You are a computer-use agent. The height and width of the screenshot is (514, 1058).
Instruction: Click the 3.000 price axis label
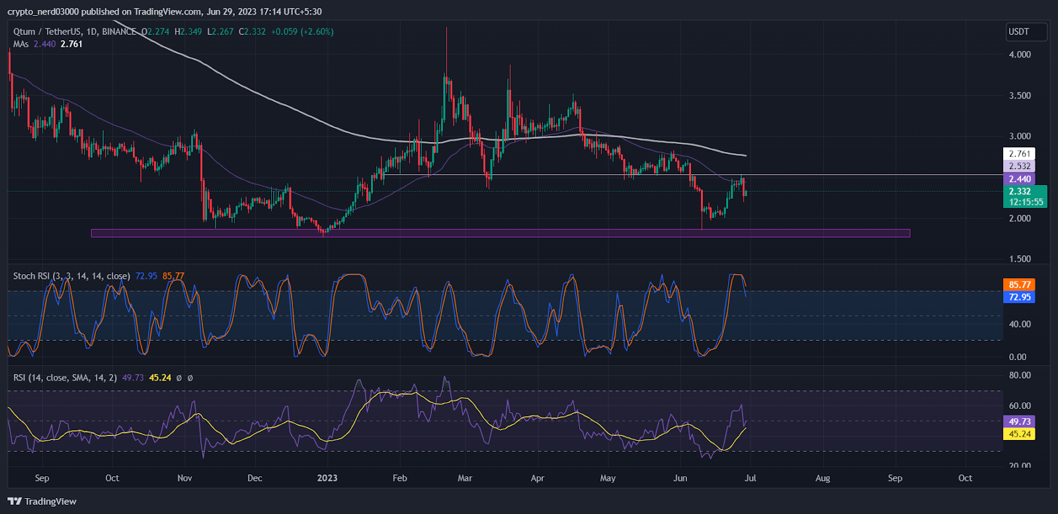(x=1020, y=137)
